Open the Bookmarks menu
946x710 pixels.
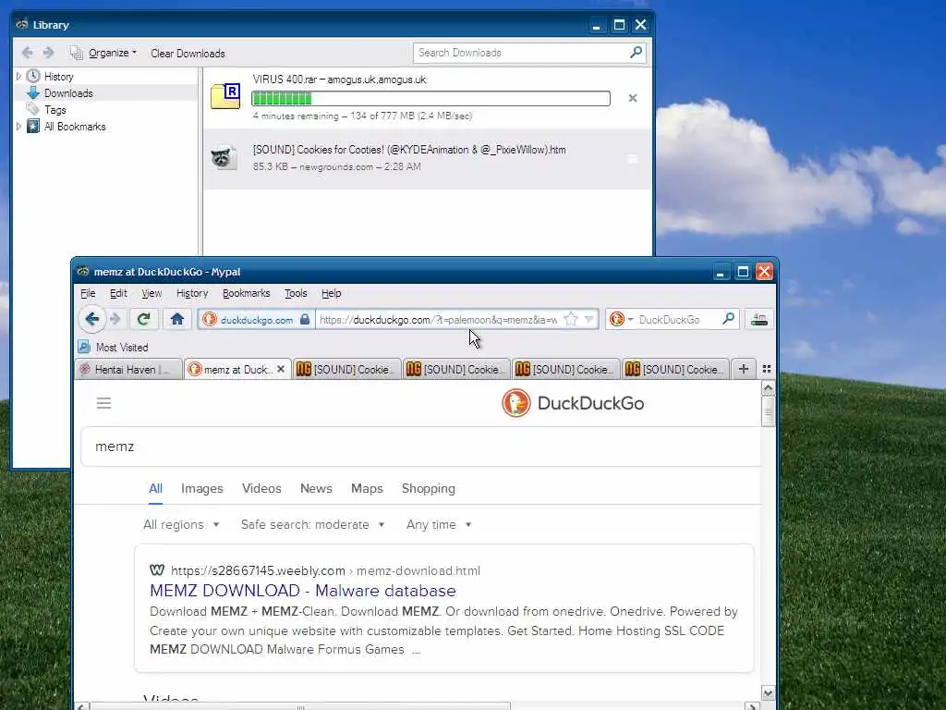point(246,293)
